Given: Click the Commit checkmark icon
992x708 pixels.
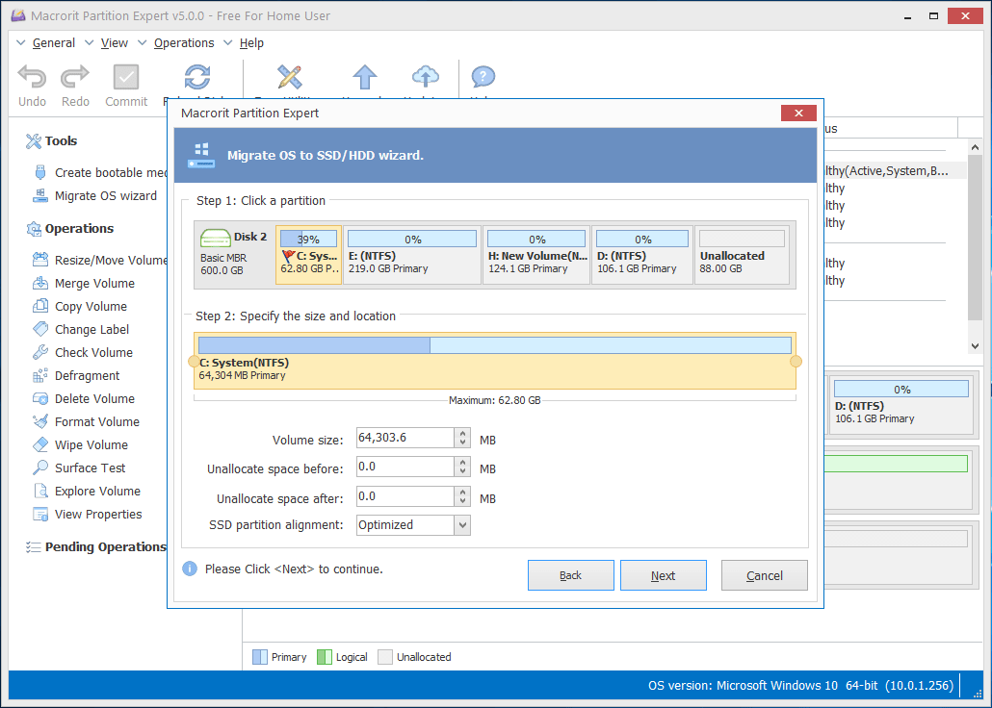Looking at the screenshot, I should tap(126, 77).
